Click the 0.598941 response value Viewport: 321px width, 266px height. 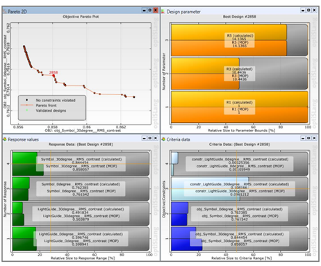click(80, 244)
